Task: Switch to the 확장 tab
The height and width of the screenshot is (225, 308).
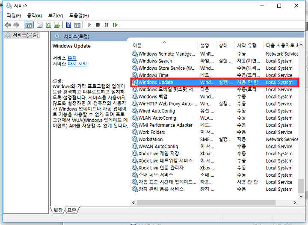Action: 58,210
